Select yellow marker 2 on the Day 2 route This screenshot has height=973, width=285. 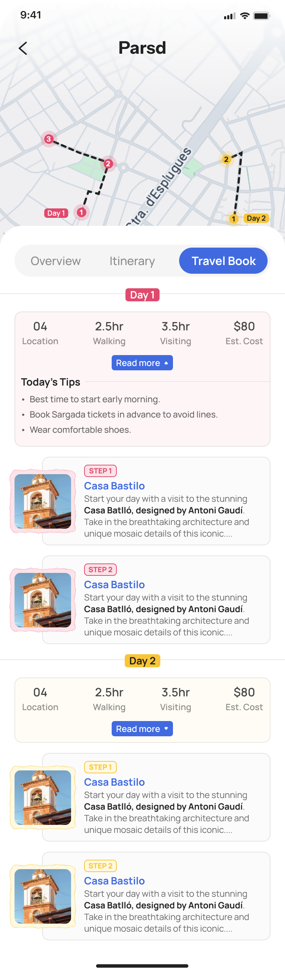227,159
